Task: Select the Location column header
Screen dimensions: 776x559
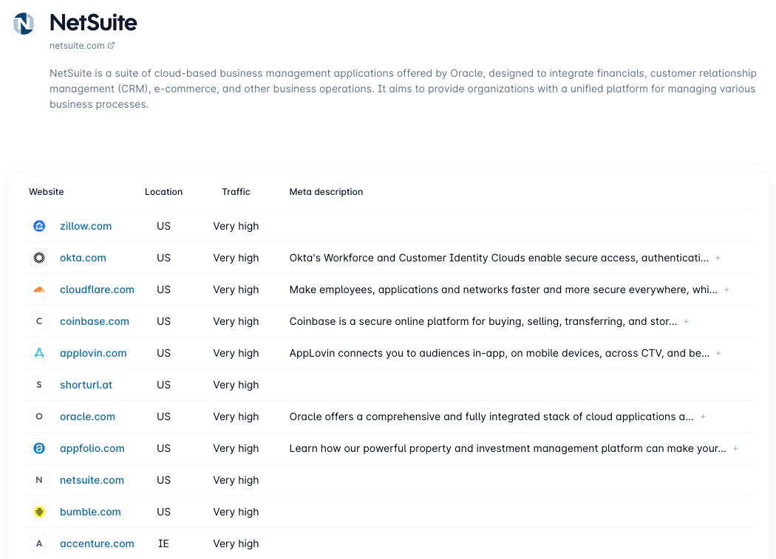Action: tap(163, 192)
